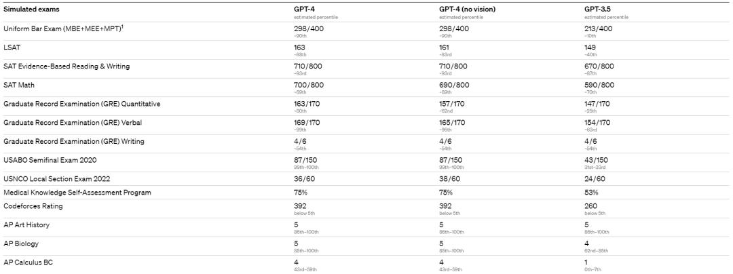
Task: Click the AP Art History row label
Action: tap(26, 225)
